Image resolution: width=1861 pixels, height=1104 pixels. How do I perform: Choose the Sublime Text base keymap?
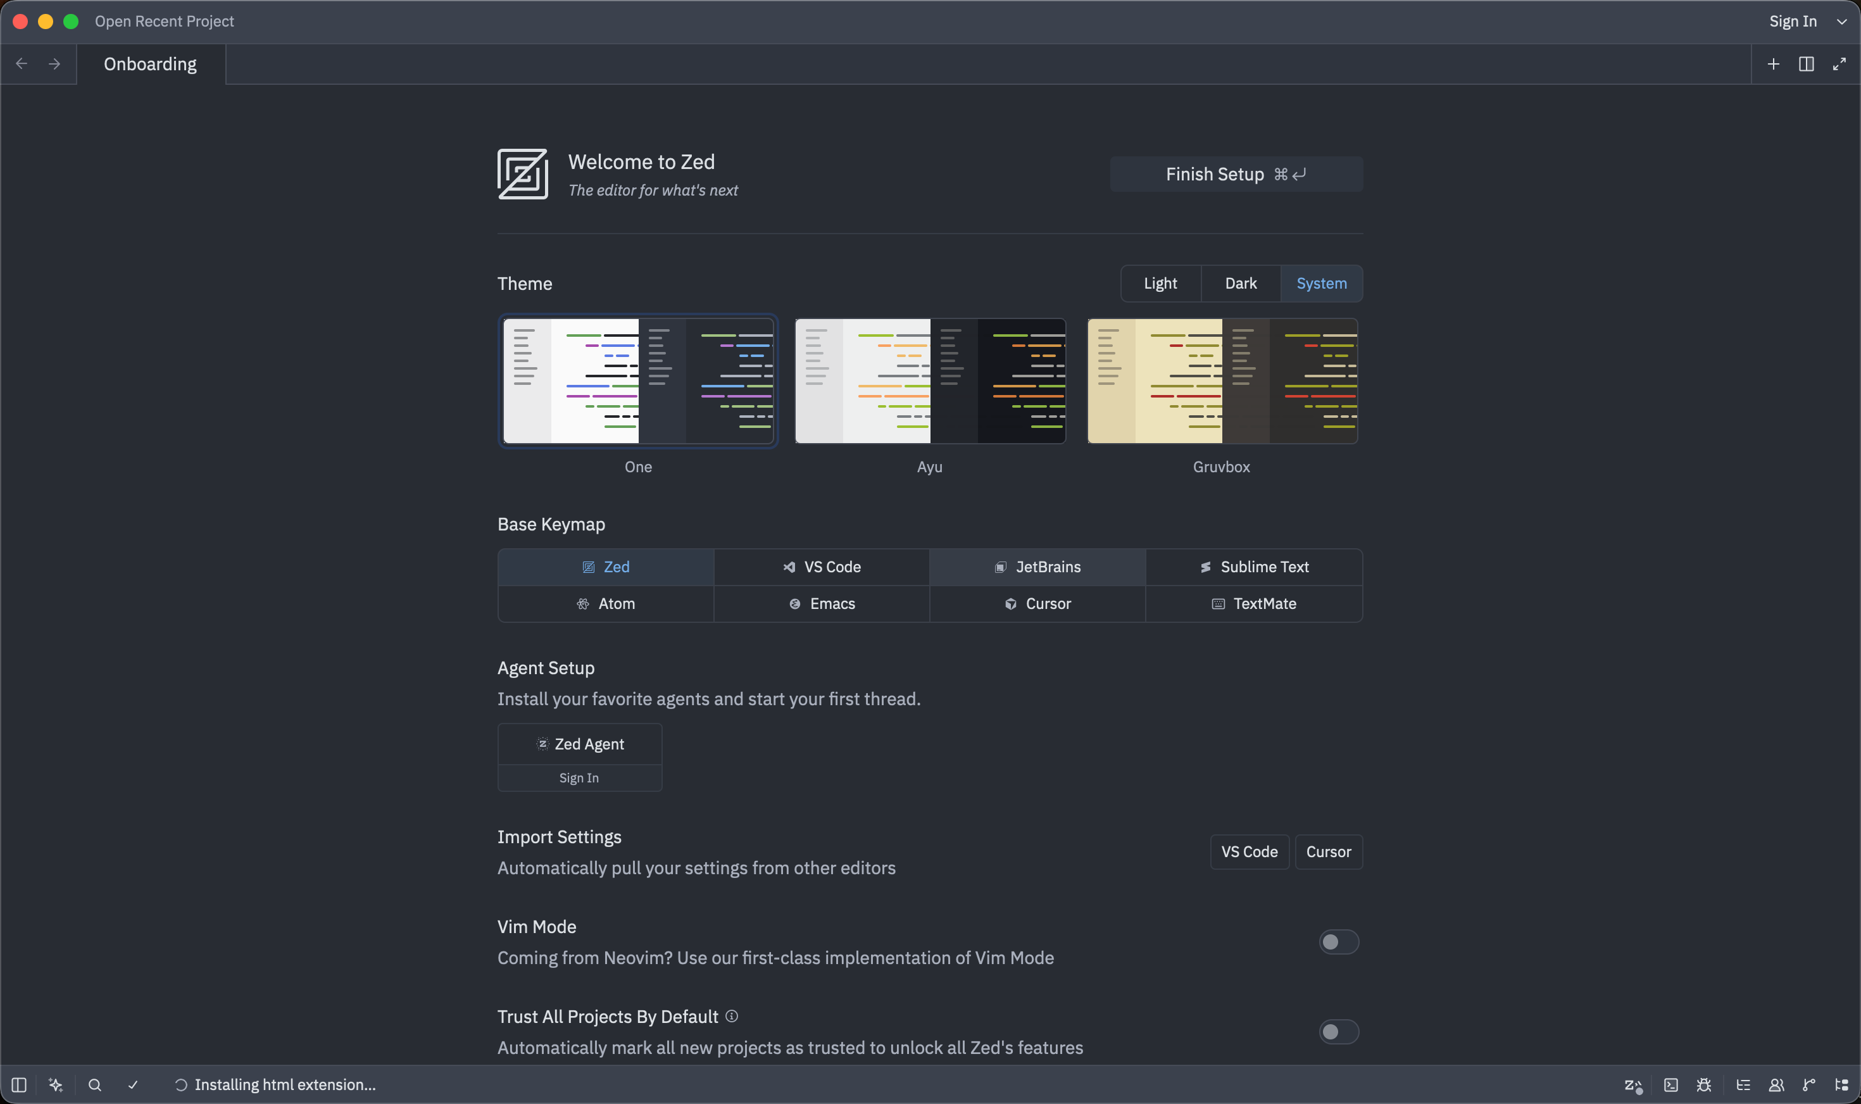(1254, 567)
